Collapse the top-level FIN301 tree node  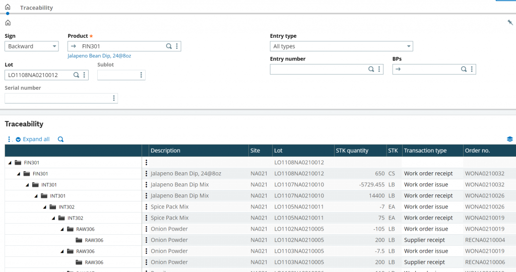(10, 163)
